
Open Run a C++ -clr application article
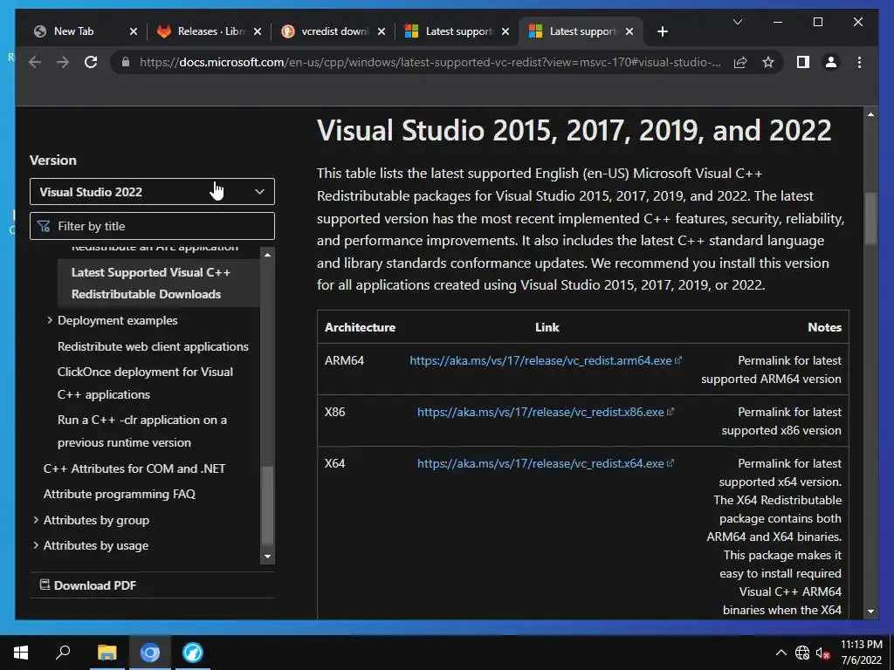tap(142, 431)
